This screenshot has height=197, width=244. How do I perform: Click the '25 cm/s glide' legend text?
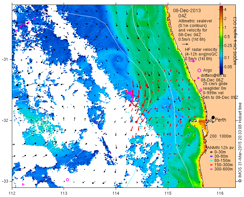click(x=215, y=84)
